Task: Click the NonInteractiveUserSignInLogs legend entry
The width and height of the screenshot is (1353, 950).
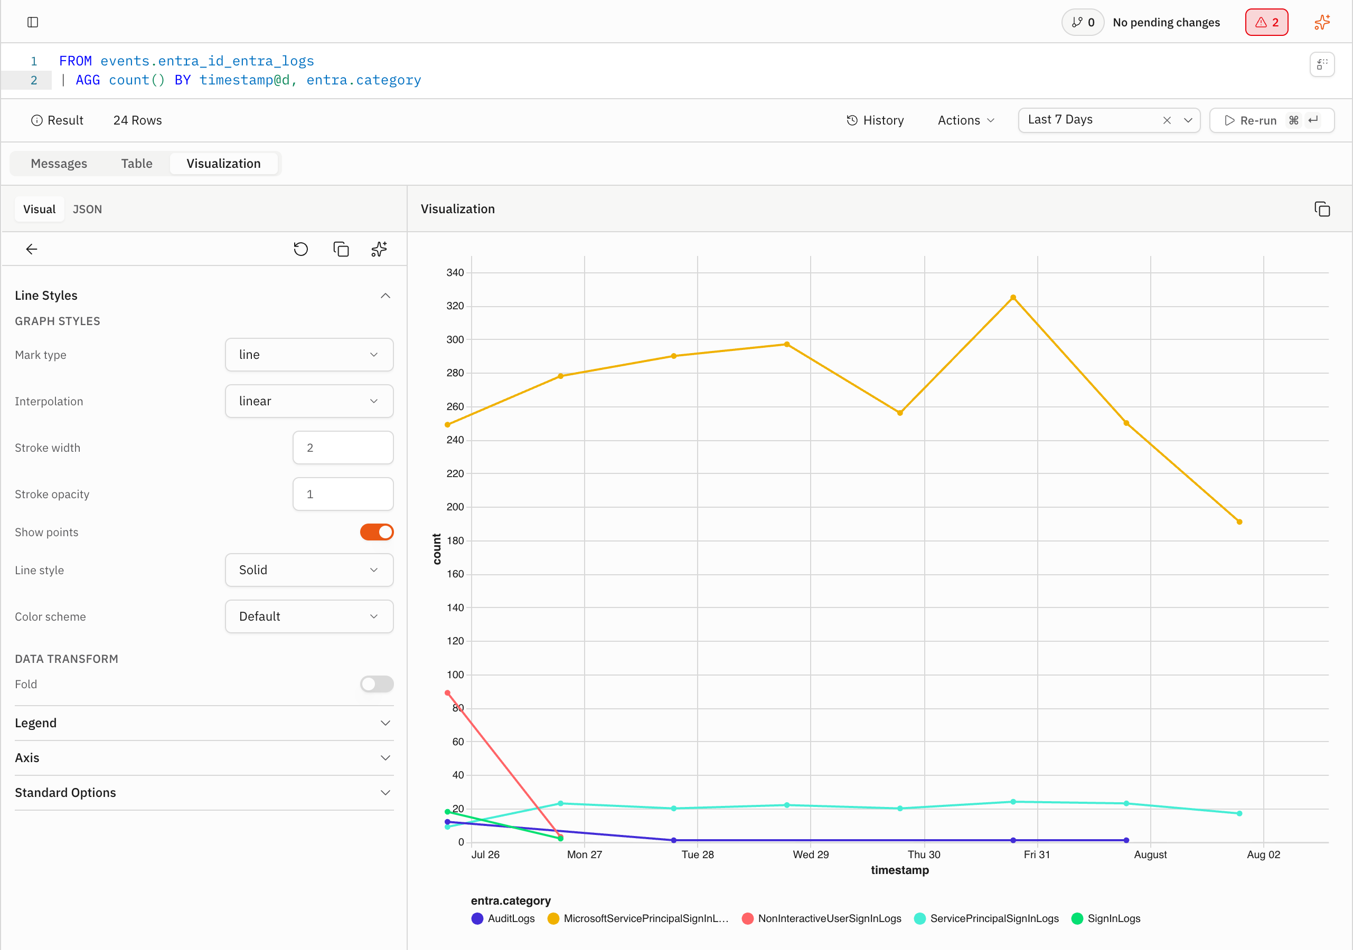Action: click(822, 918)
